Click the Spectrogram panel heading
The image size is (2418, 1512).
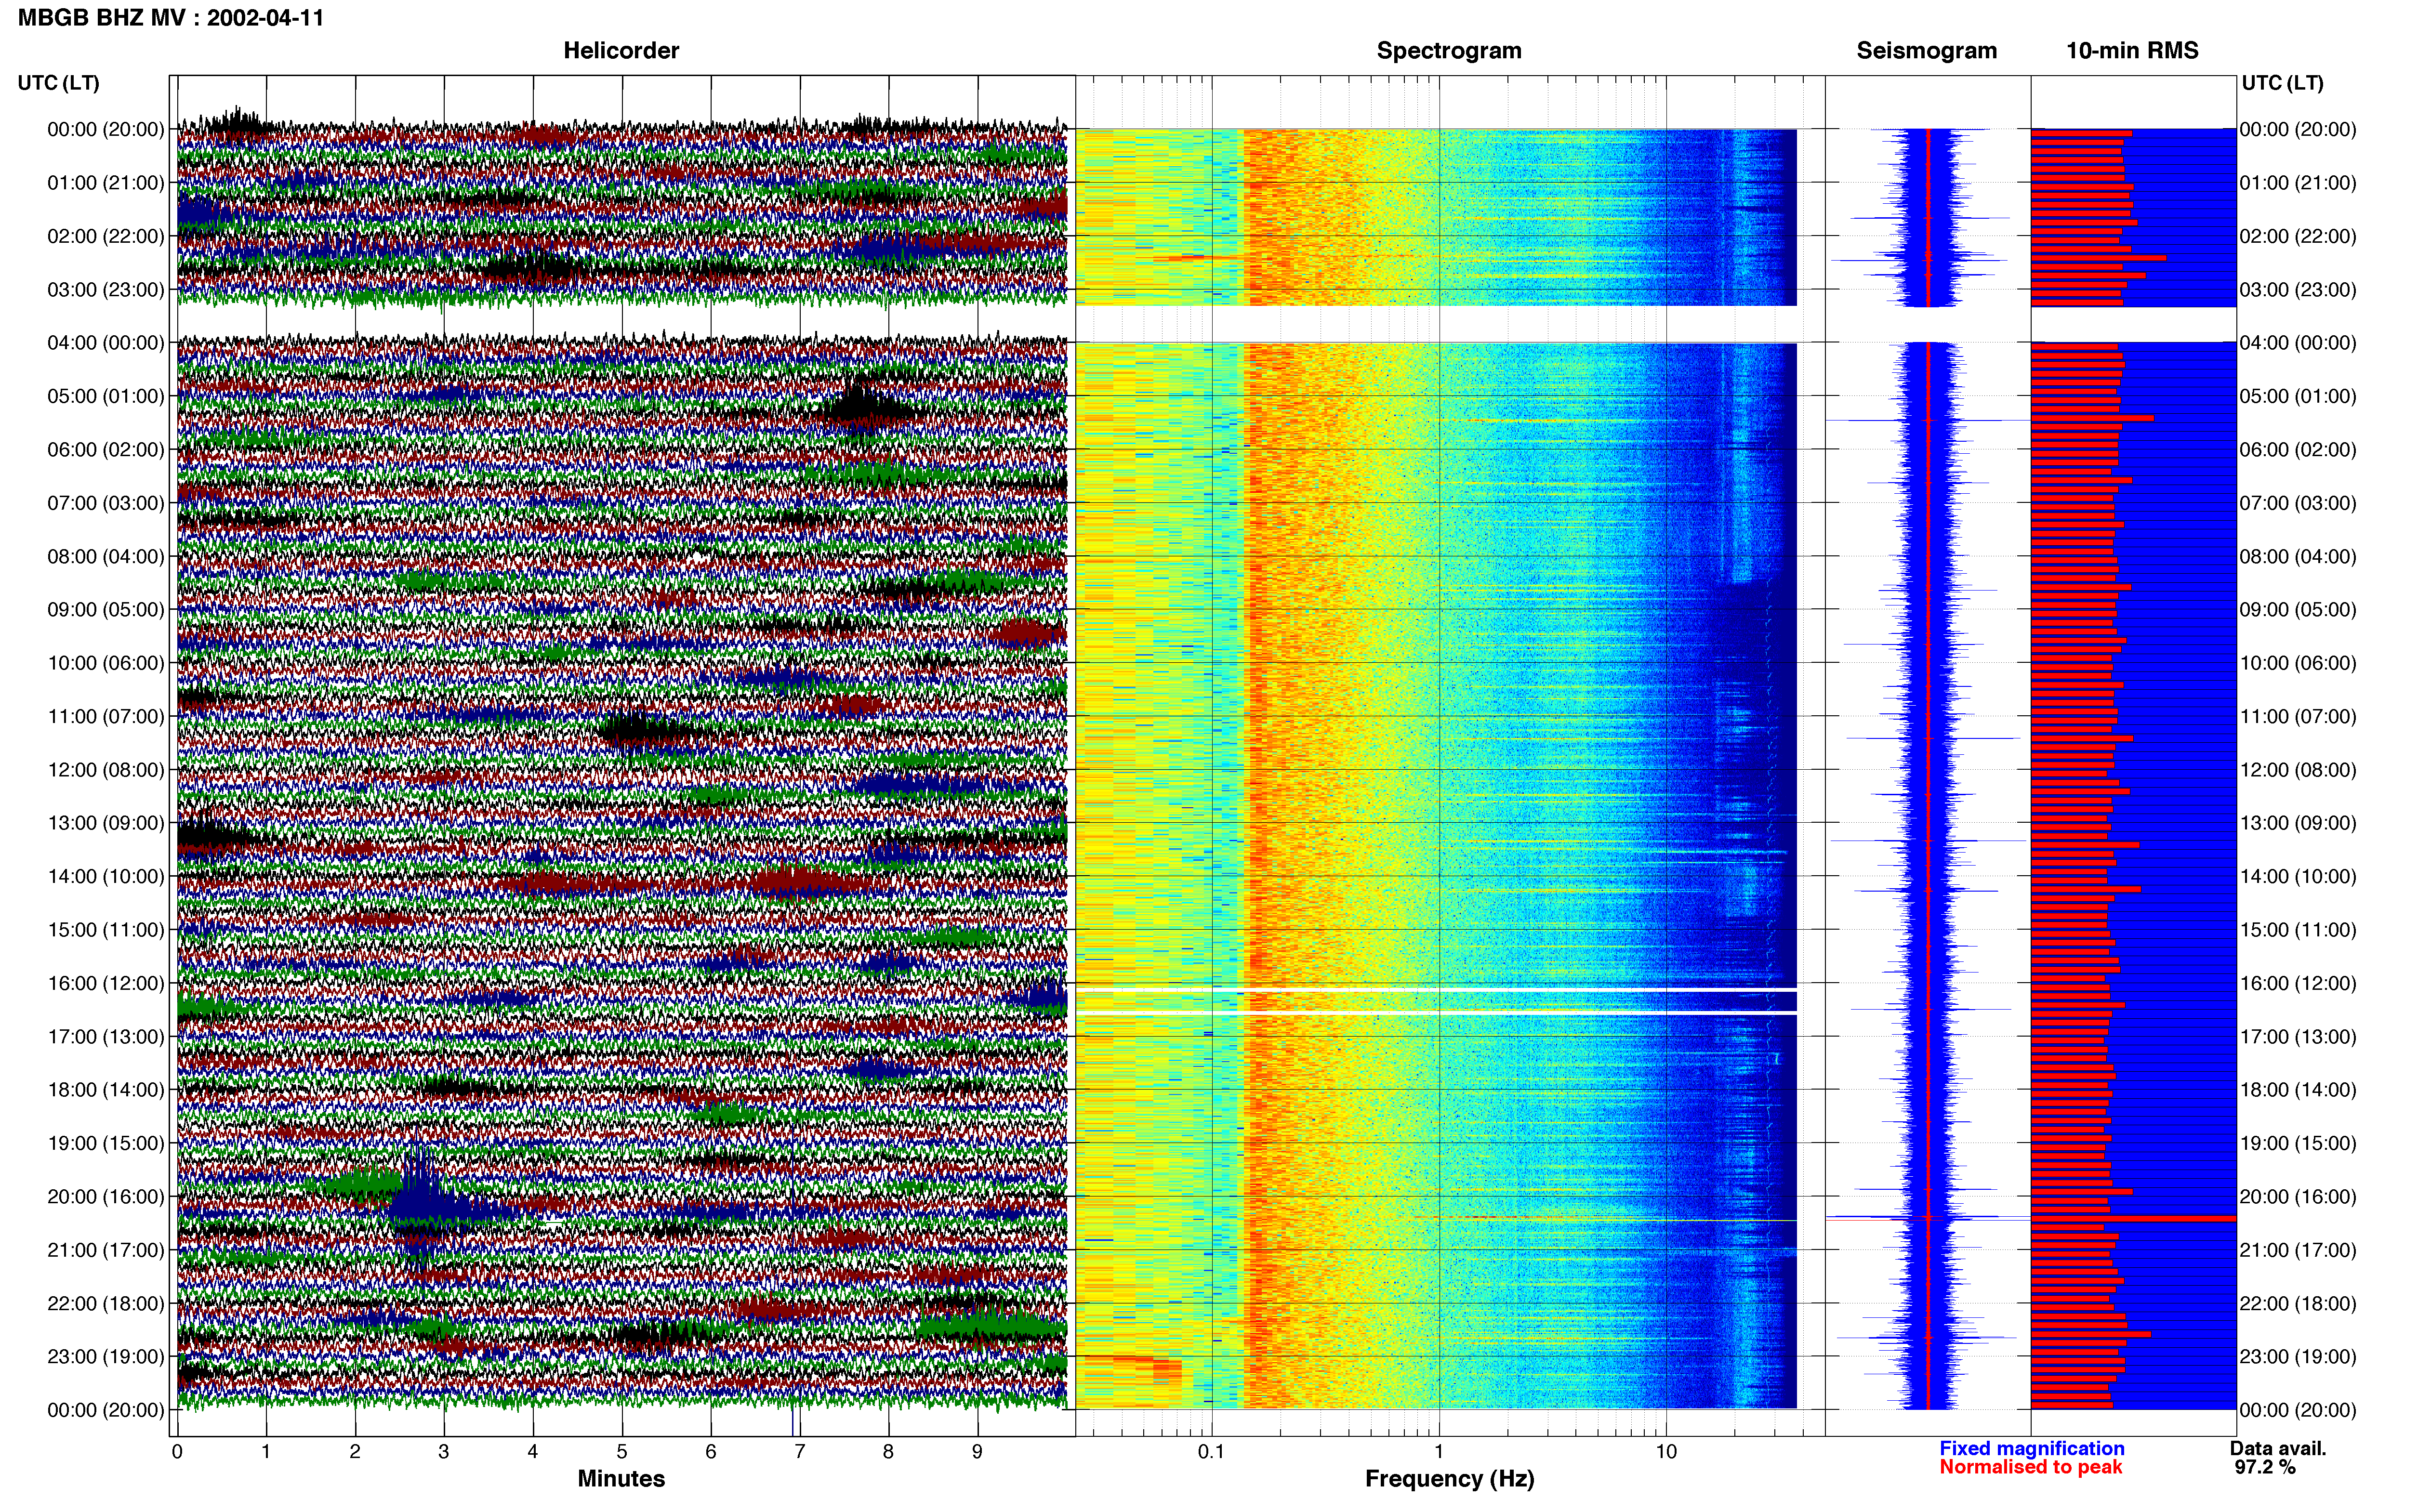click(x=1449, y=51)
